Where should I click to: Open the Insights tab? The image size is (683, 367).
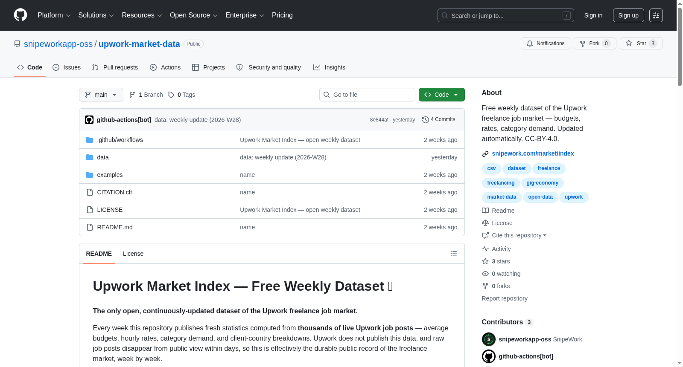pos(329,67)
